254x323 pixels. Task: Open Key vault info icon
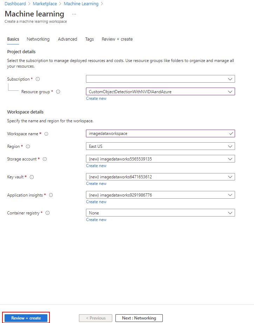point(32,177)
